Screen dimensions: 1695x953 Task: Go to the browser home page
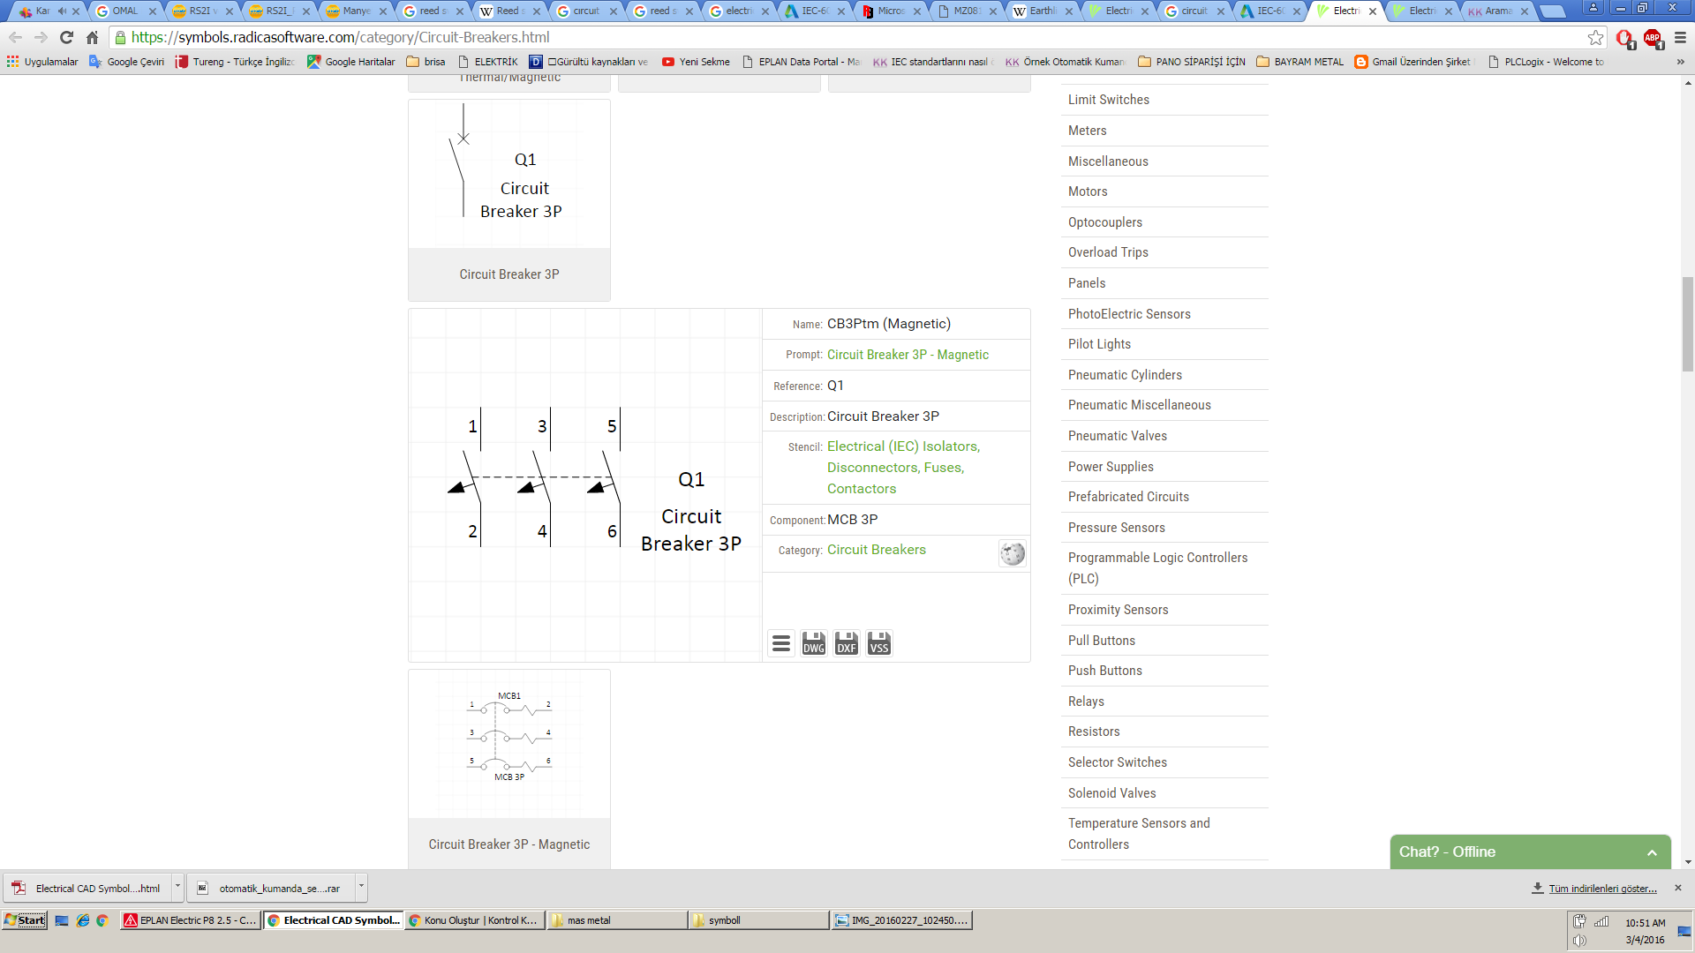click(93, 37)
